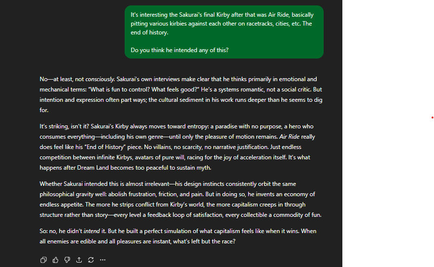Share the response via upload-arrow icon
Viewport: 434px width, 267px height.
pos(79,260)
